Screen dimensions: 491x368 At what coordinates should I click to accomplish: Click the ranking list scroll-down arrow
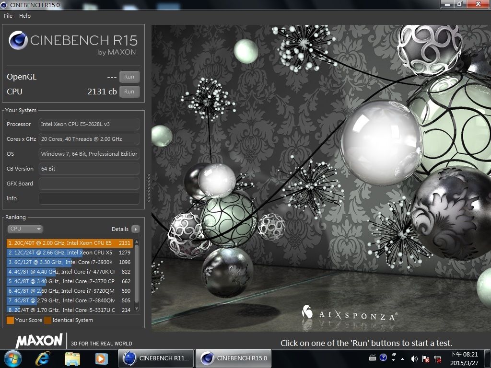[137, 309]
